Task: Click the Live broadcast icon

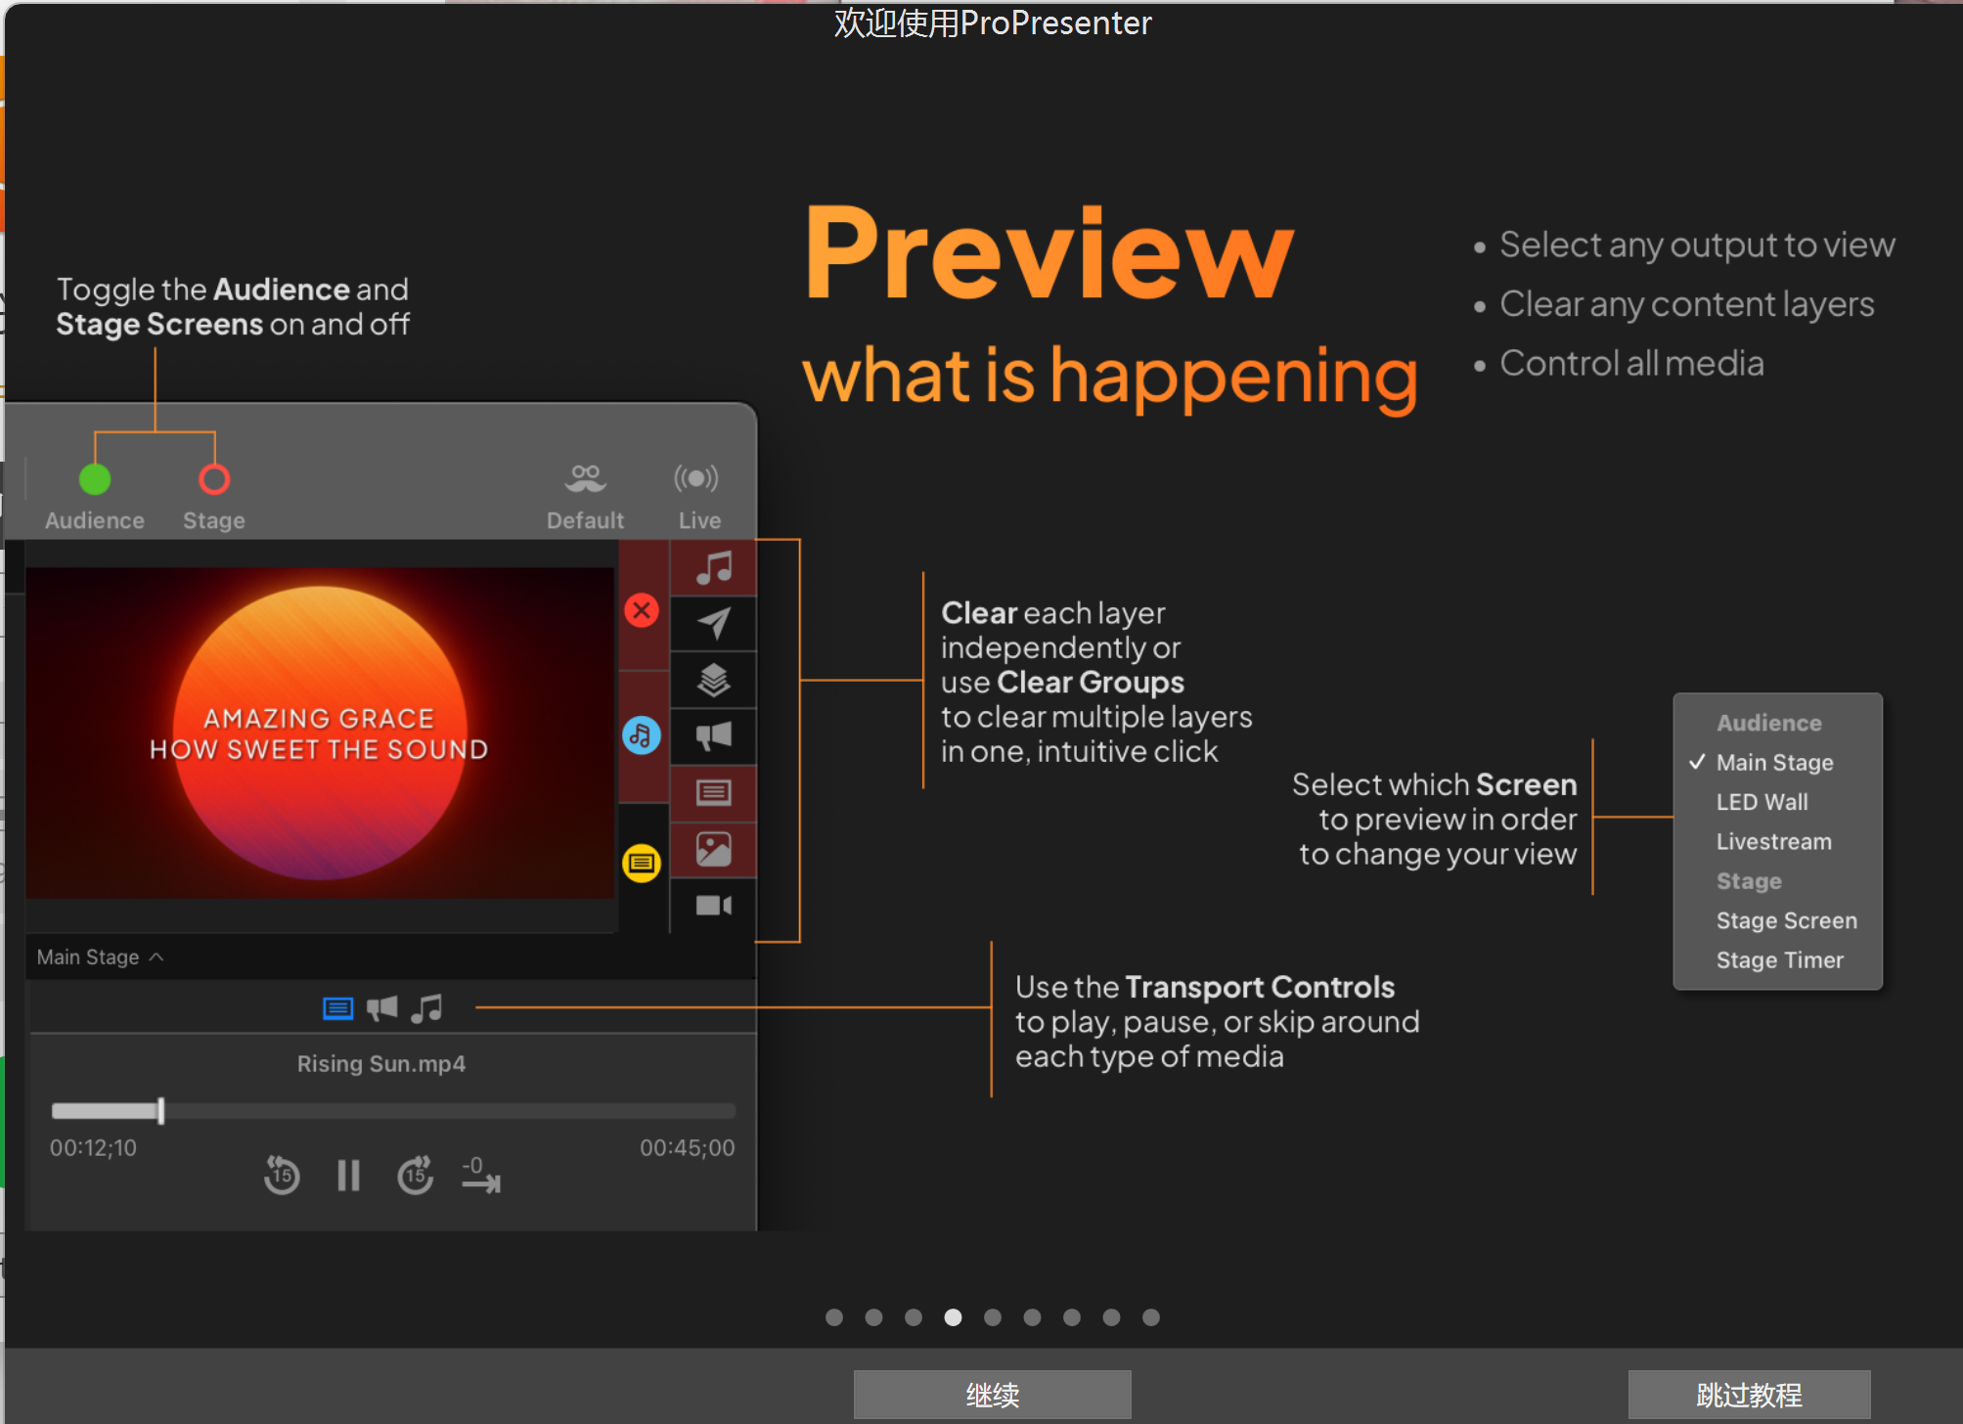Action: 696,478
